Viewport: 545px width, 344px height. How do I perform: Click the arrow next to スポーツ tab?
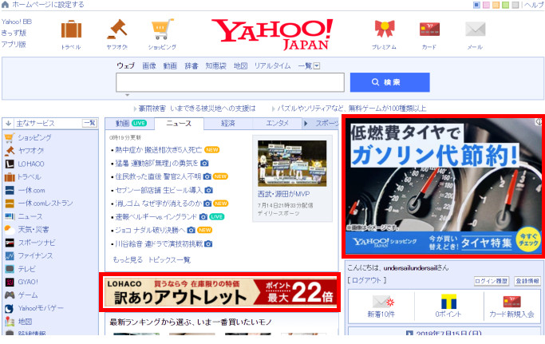click(x=306, y=124)
